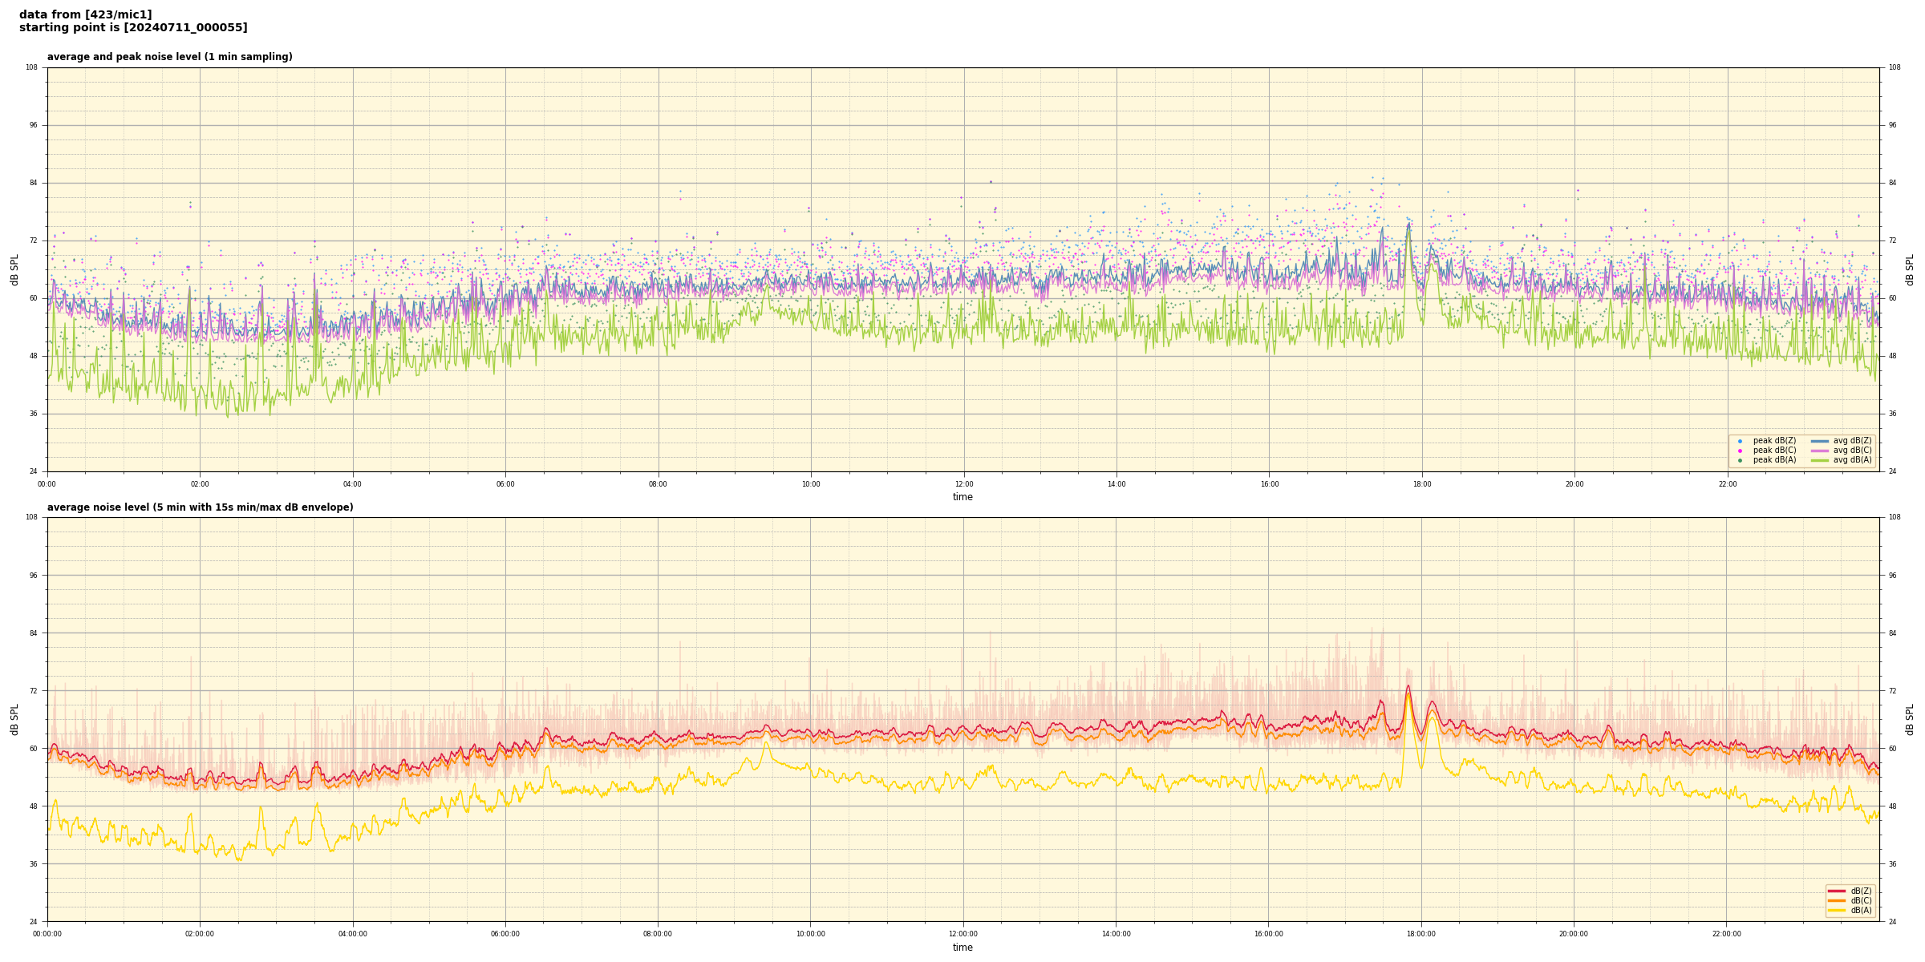This screenshot has width=1925, height=962.
Task: Click the bottom chart left 'dB SPL' label
Action: (x=14, y=719)
